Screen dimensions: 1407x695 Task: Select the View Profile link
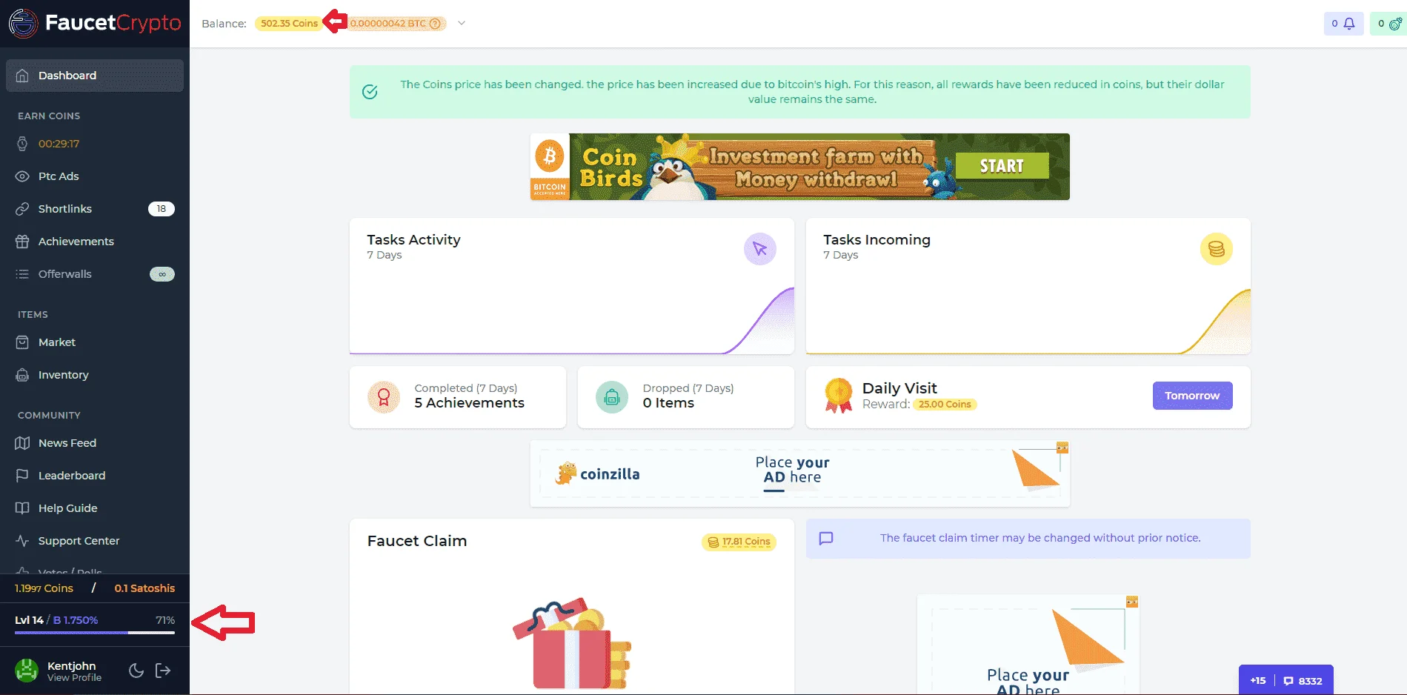click(x=74, y=678)
